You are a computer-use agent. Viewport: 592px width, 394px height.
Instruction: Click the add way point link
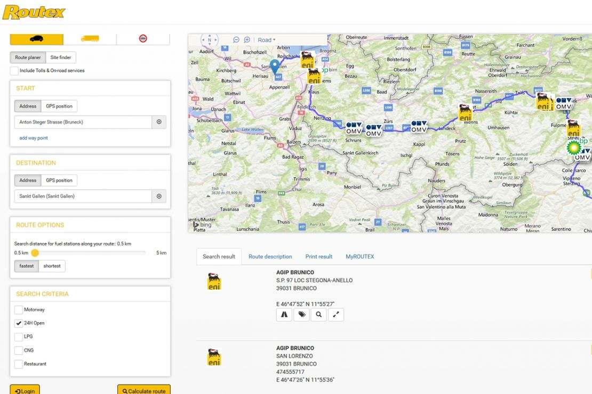click(34, 138)
